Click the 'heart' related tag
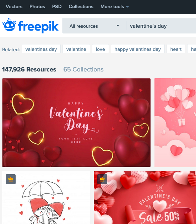This screenshot has height=224, width=196. tap(176, 49)
